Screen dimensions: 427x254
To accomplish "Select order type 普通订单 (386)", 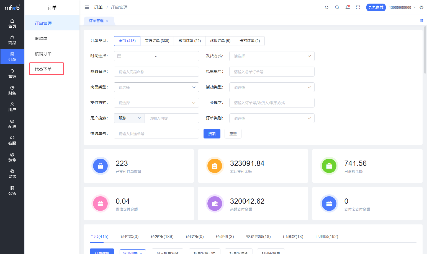I will tap(157, 41).
